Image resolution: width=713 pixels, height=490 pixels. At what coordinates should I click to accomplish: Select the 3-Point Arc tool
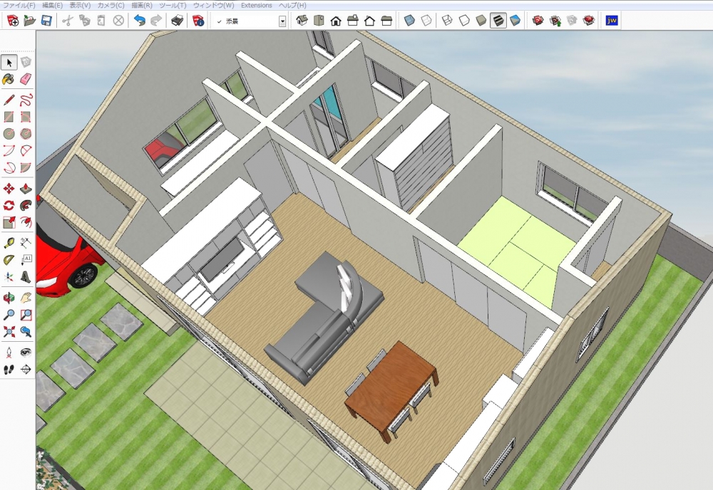[x=9, y=167]
